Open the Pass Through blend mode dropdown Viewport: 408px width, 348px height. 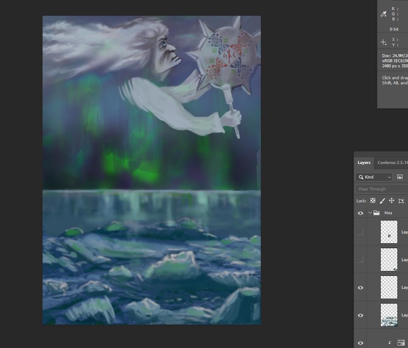(x=381, y=189)
